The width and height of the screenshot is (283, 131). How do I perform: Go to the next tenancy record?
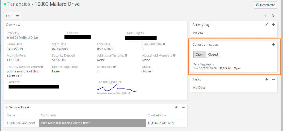point(273,16)
